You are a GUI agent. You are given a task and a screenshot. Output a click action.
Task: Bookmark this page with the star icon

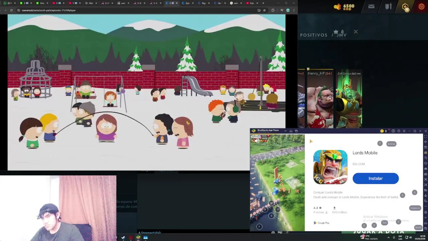pyautogui.click(x=264, y=10)
